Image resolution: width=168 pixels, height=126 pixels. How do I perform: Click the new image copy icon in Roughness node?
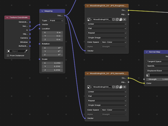click(x=117, y=20)
